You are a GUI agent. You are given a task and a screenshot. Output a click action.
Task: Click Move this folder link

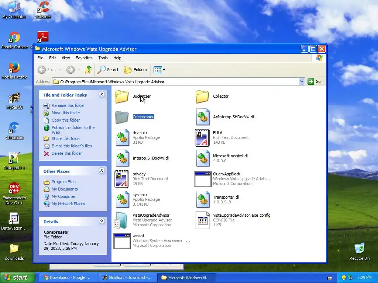[x=66, y=113]
